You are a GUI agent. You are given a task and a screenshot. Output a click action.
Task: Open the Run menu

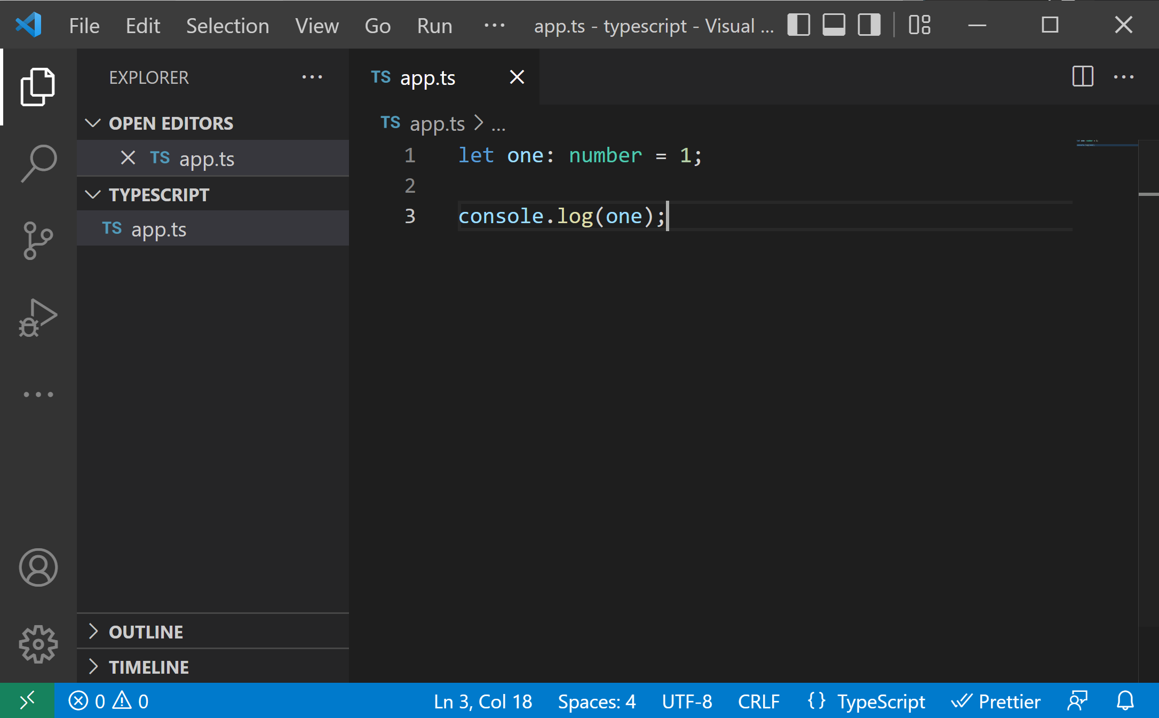coord(434,26)
